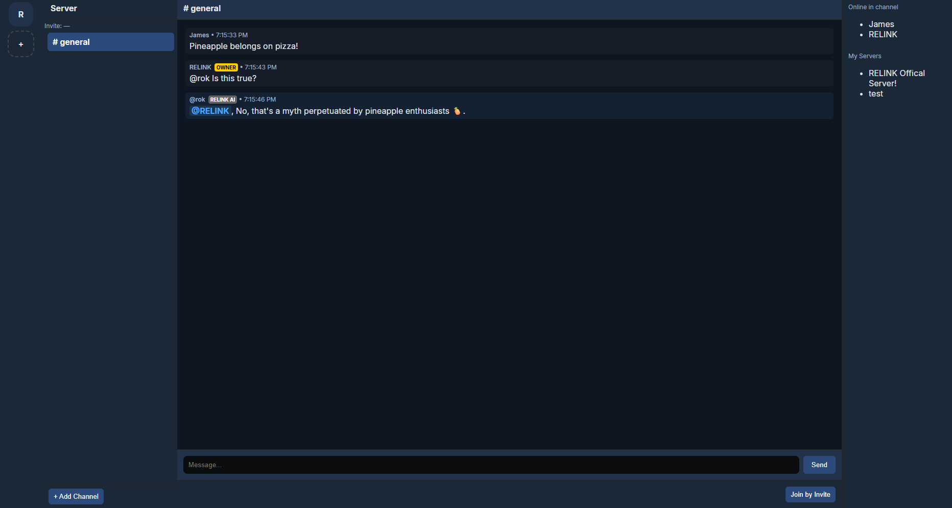Click the dashed plus add-server icon
Image resolution: width=952 pixels, height=508 pixels.
click(x=21, y=44)
